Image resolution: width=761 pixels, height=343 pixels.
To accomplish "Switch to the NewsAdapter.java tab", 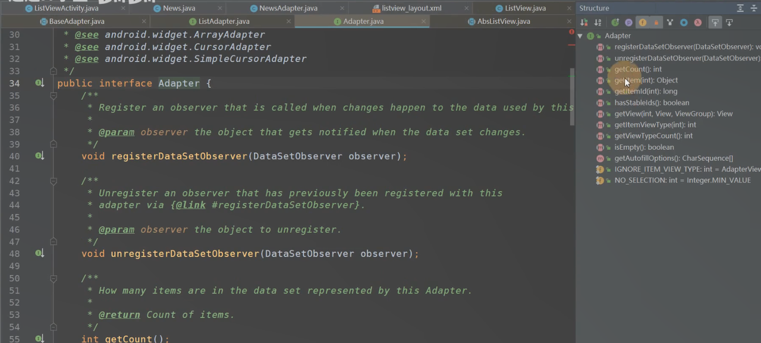I will point(288,8).
